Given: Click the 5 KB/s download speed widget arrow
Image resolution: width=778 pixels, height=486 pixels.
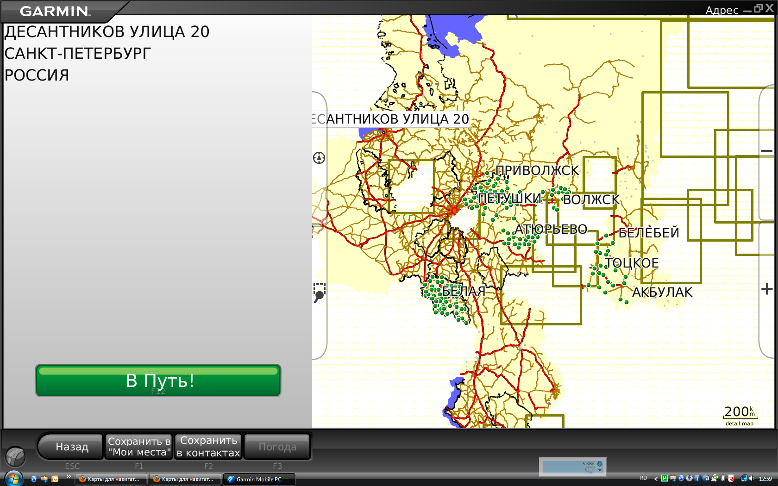Looking at the screenshot, I should 600,463.
